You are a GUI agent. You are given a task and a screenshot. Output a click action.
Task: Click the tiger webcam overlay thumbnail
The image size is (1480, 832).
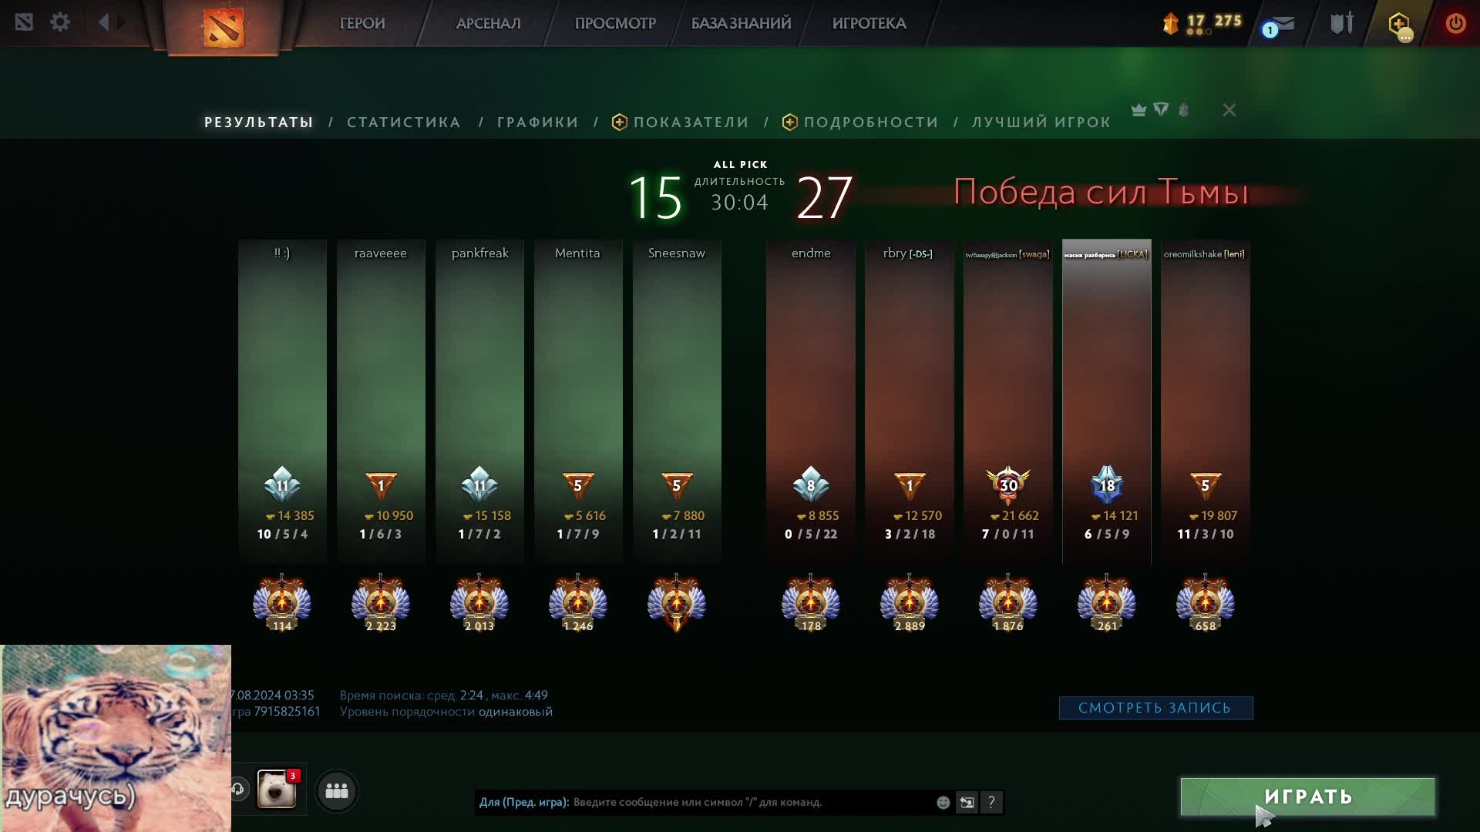pyautogui.click(x=116, y=738)
